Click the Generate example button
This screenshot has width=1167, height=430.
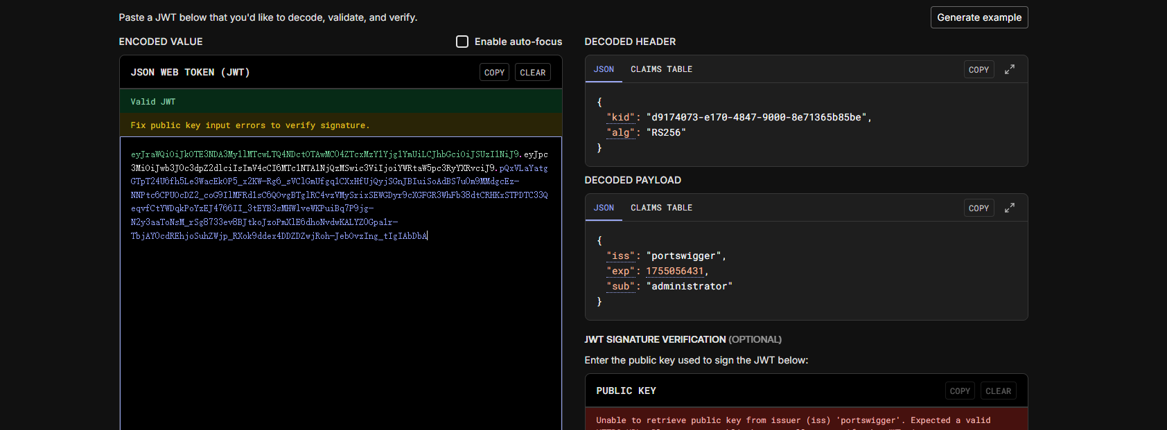click(x=979, y=17)
